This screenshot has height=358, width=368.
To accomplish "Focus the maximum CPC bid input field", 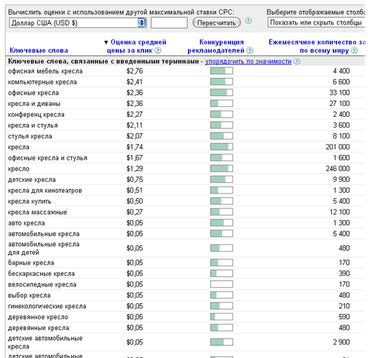I will click(x=169, y=23).
